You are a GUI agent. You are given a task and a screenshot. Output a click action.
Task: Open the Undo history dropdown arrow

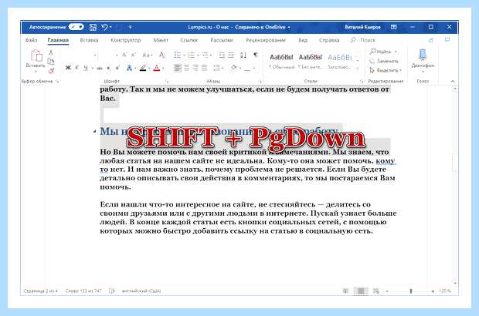tap(110, 27)
